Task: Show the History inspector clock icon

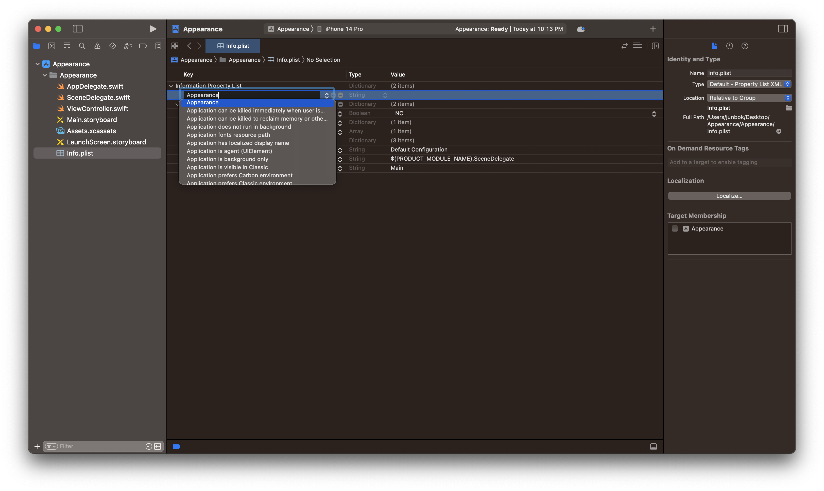Action: point(729,46)
